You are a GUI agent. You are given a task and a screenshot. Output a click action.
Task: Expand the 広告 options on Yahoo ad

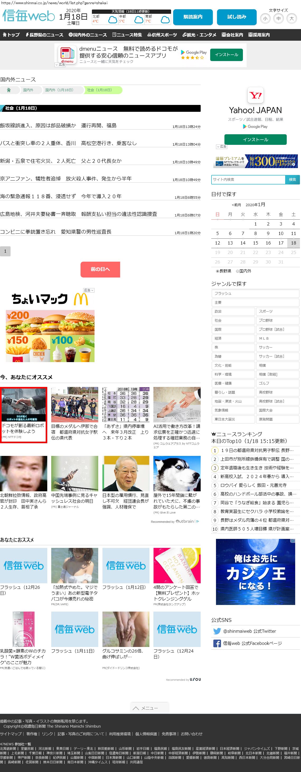(x=222, y=146)
